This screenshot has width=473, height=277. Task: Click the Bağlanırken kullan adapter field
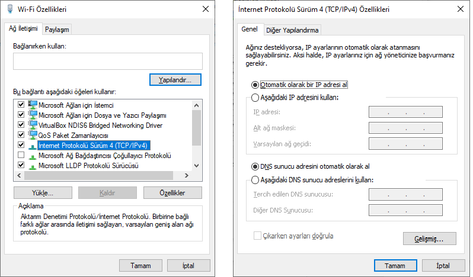(x=107, y=62)
